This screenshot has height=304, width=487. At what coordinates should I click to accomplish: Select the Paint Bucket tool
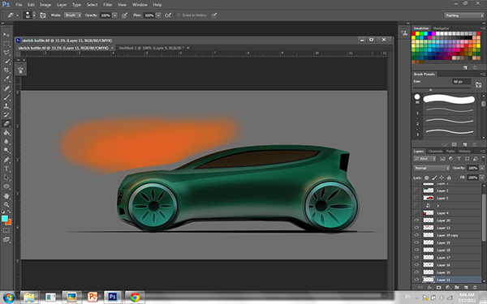6,133
